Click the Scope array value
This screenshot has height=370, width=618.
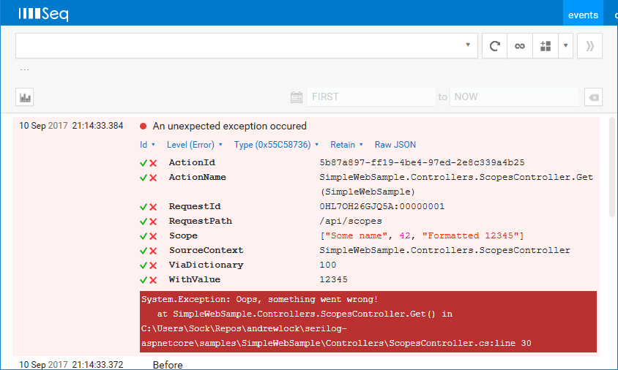[x=422, y=235]
